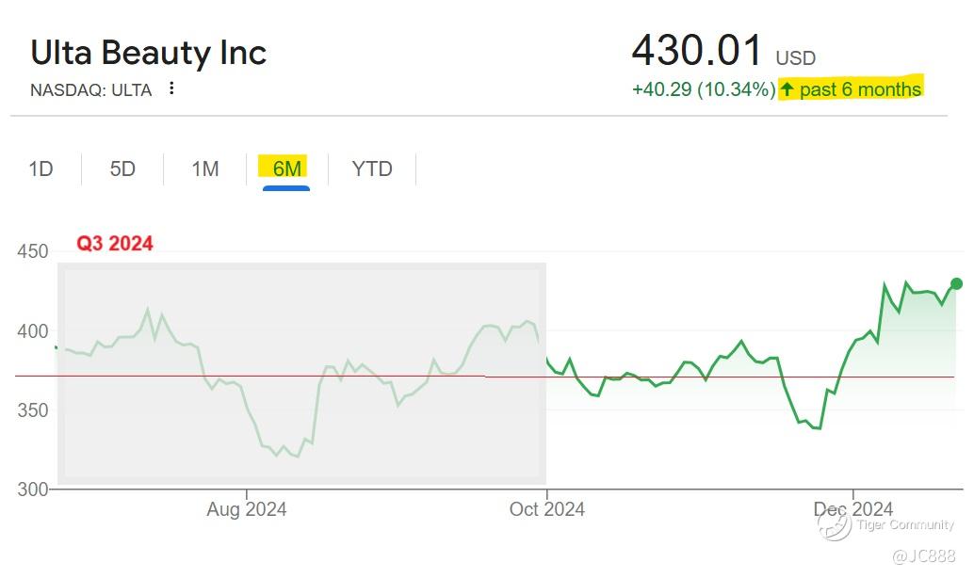Click the Ulta Beauty Inc title
The width and height of the screenshot is (974, 578).
[149, 53]
